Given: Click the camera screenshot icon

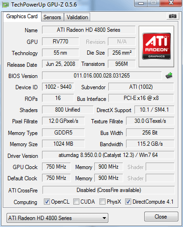Looking at the screenshot, I should pos(172,16).
